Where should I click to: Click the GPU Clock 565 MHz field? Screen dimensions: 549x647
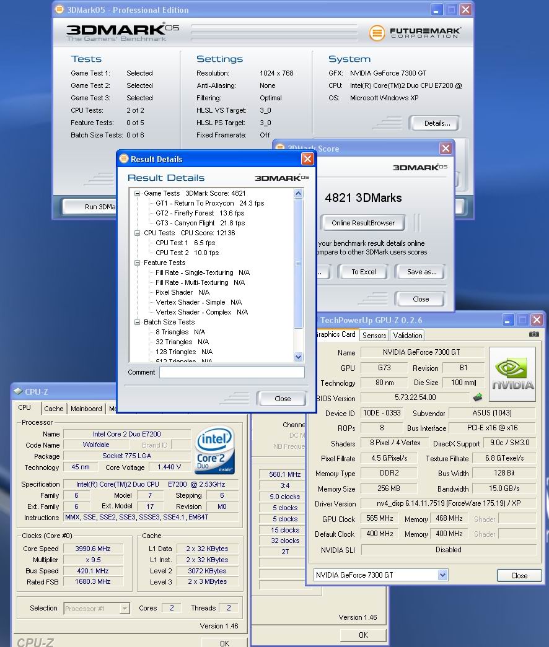(x=379, y=518)
